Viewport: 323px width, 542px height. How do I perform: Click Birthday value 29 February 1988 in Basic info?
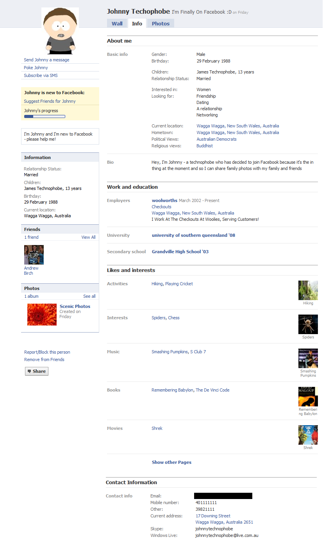pyautogui.click(x=213, y=61)
